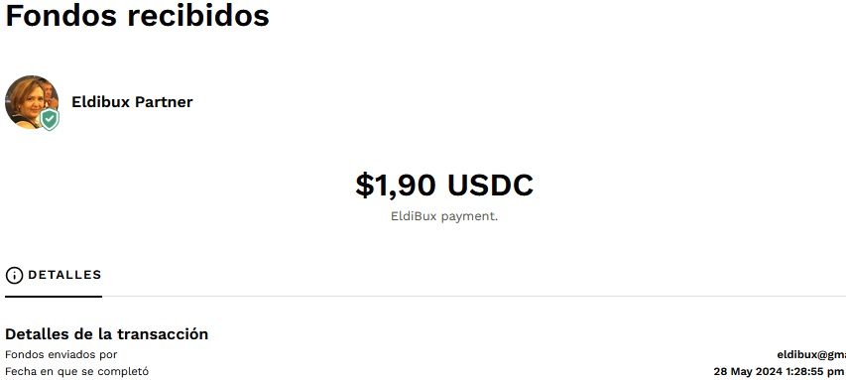Image resolution: width=846 pixels, height=380 pixels.
Task: Click the green verified shield badge
Action: pyautogui.click(x=50, y=119)
